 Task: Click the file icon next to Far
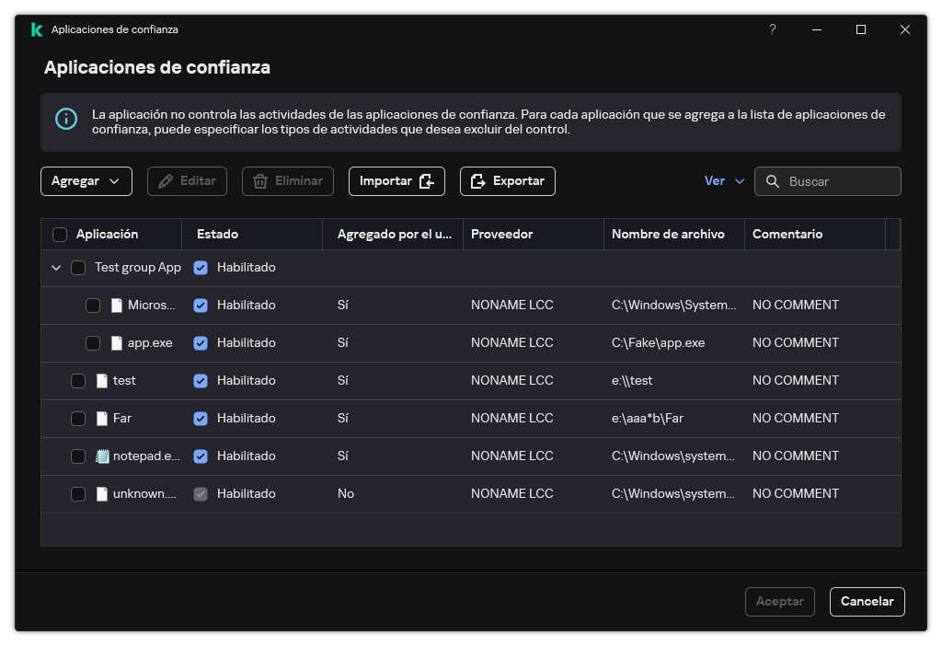point(101,418)
